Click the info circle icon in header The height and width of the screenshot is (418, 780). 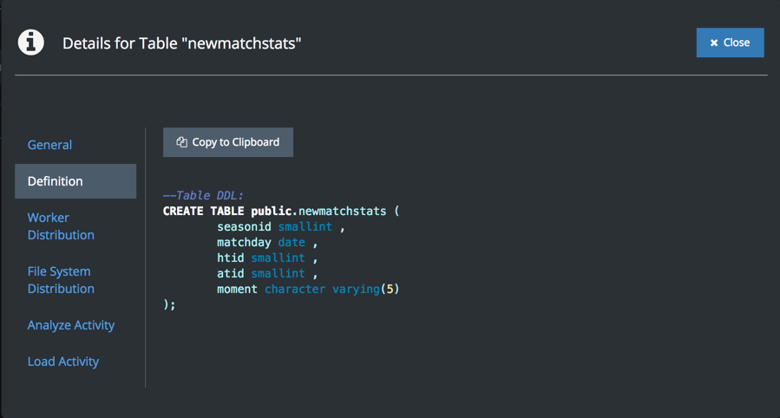pos(31,42)
